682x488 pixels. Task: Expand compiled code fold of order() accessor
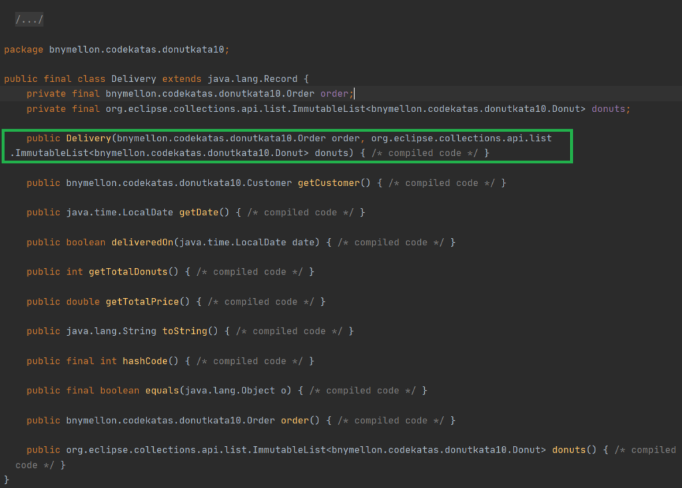click(390, 421)
